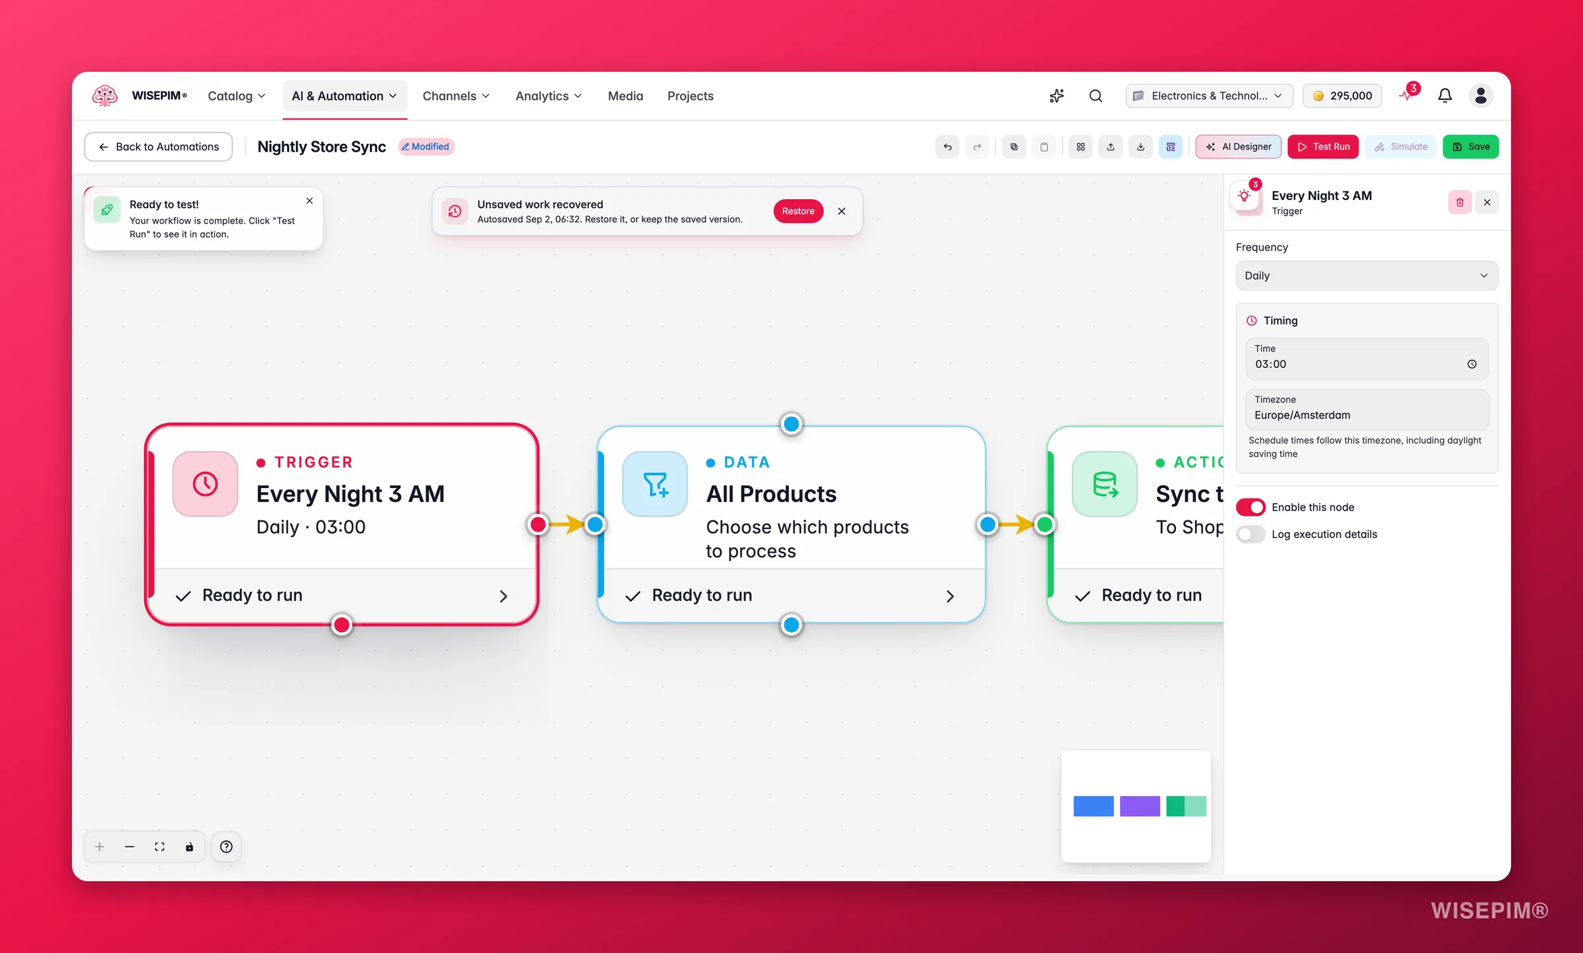Image resolution: width=1583 pixels, height=953 pixels.
Task: Click the import download-arrow icon
Action: (x=1140, y=146)
